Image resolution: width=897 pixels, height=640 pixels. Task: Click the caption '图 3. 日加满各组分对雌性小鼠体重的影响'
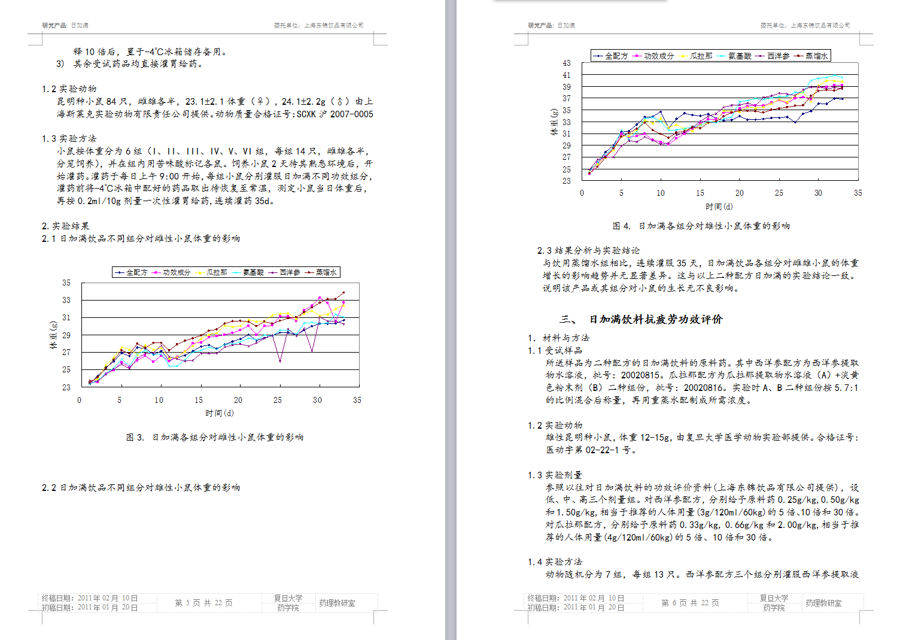pos(215,437)
